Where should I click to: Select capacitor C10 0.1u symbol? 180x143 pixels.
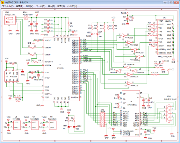point(48,21)
